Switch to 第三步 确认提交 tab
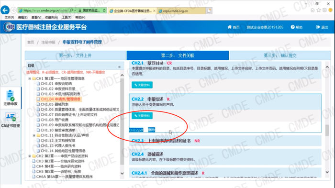 coord(280,55)
